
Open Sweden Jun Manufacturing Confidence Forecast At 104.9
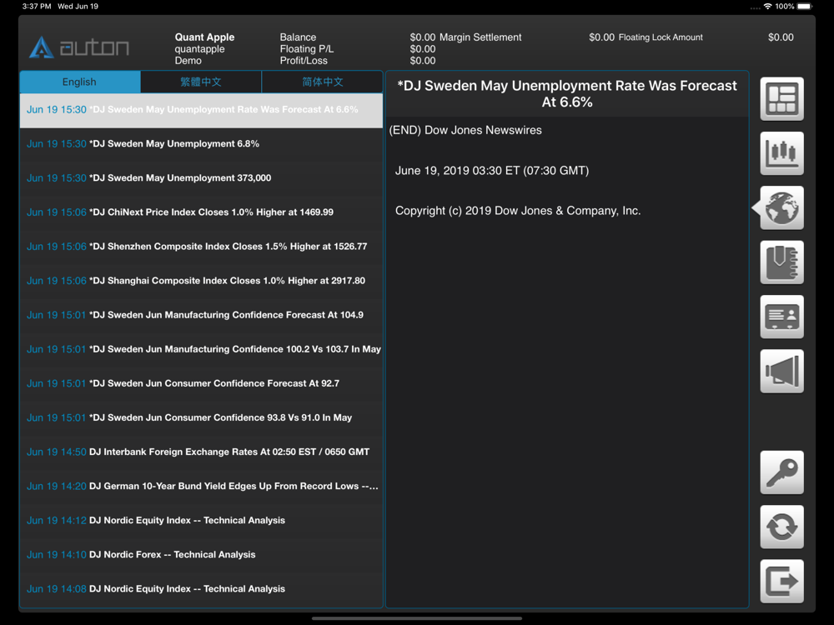(x=201, y=315)
